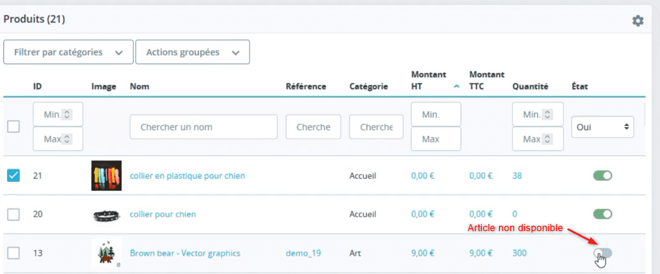The height and width of the screenshot is (274, 660).
Task: Disable the state toggle for product 21
Action: click(x=603, y=175)
